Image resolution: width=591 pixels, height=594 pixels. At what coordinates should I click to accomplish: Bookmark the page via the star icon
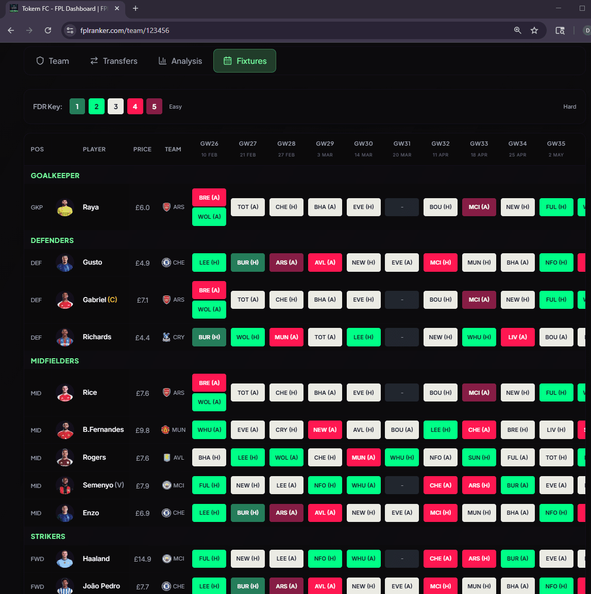coord(534,30)
